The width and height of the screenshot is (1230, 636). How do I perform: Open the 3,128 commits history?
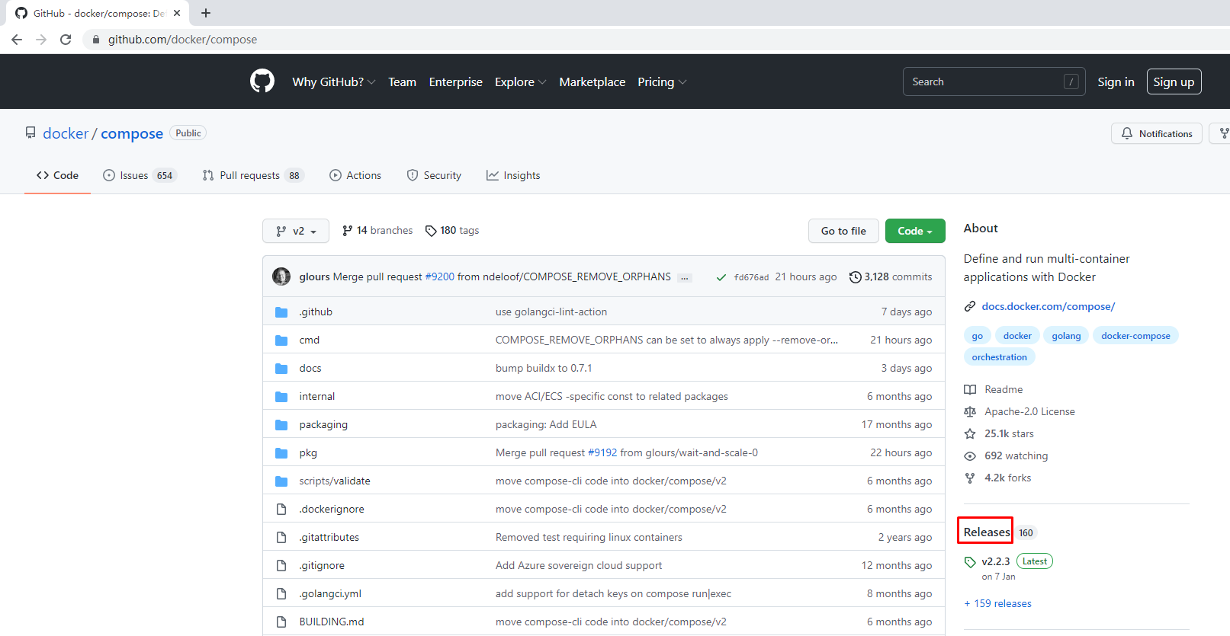(890, 276)
